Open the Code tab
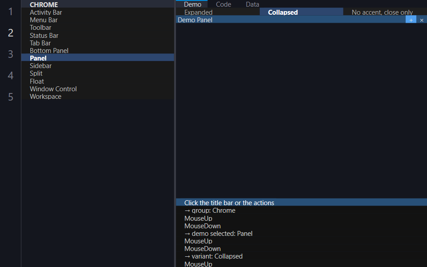This screenshot has width=427, height=267. click(x=223, y=4)
